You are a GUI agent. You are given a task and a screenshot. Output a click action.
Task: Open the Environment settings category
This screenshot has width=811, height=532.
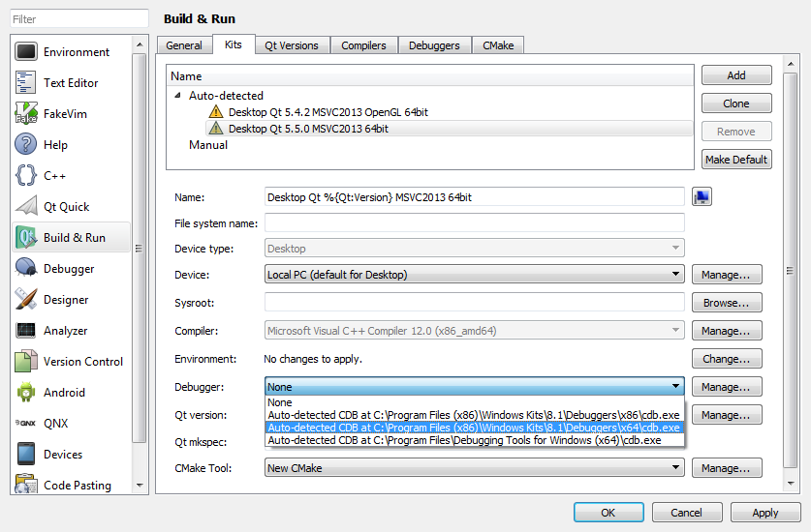click(x=76, y=52)
